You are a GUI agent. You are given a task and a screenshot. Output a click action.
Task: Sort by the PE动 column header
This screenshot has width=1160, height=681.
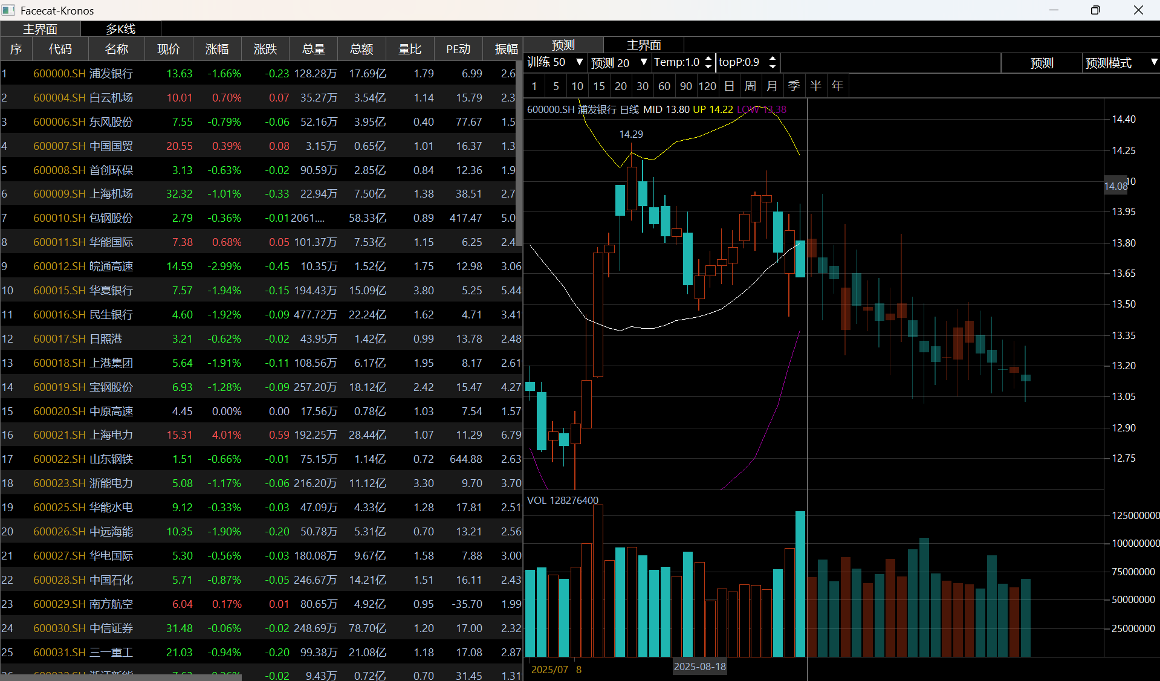pyautogui.click(x=458, y=49)
